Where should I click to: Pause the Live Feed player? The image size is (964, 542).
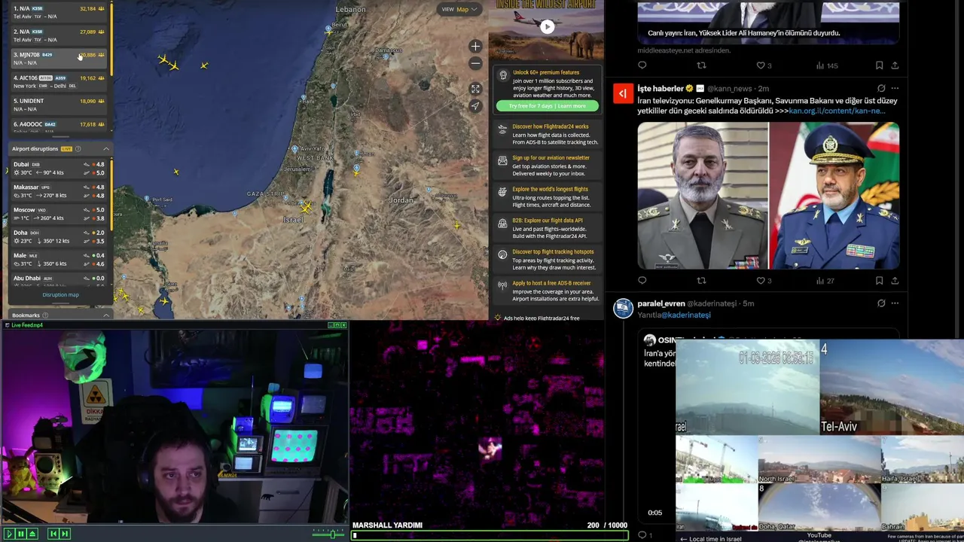(20, 534)
